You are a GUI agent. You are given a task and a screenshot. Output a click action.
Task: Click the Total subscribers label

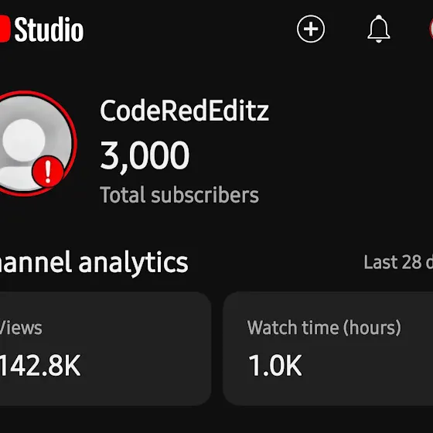[179, 195]
